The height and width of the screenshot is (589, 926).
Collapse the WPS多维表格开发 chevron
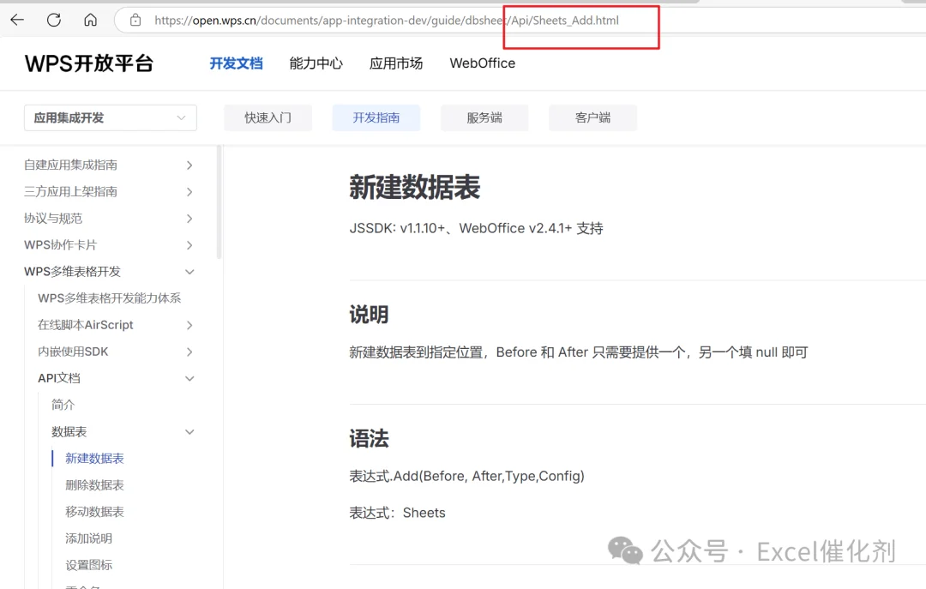coord(189,272)
